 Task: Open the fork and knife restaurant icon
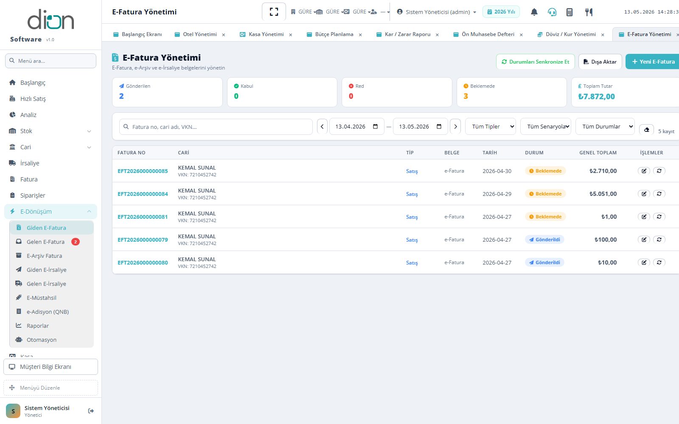[x=589, y=12]
